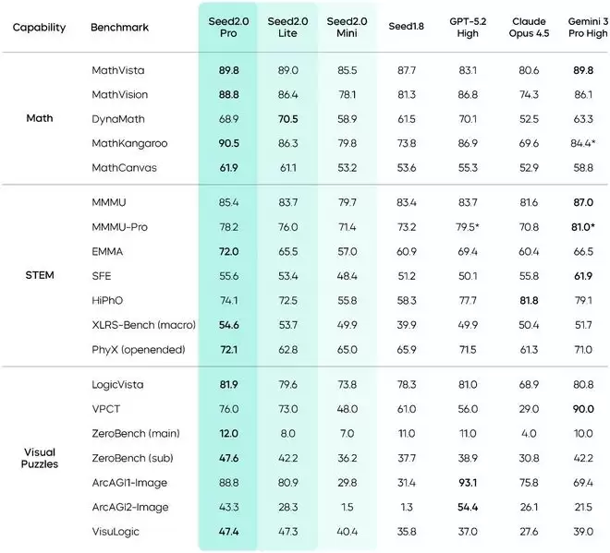This screenshot has height=553, width=610.
Task: Click the XLRS-Bench (macro) benchmark label
Action: [x=140, y=324]
